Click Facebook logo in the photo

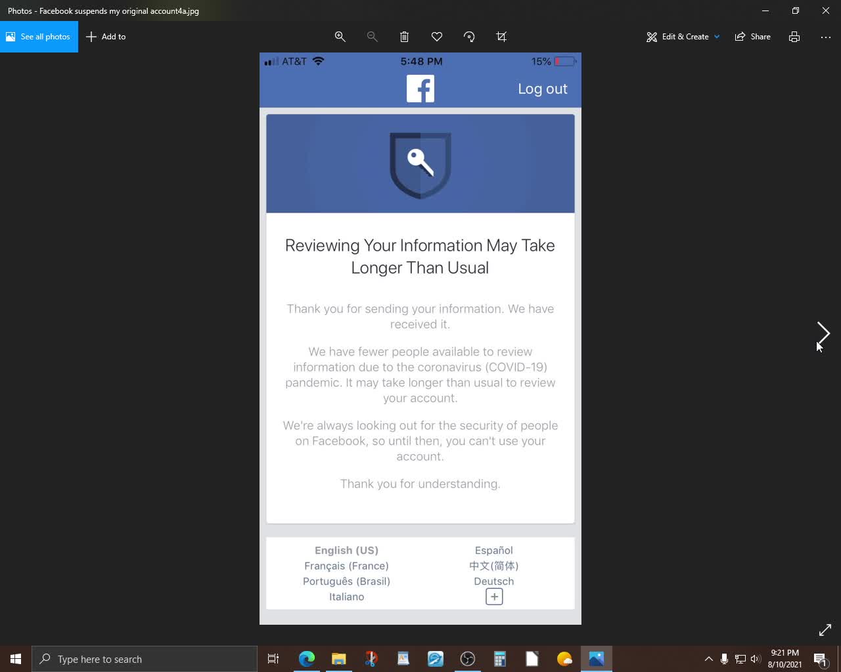tap(420, 89)
